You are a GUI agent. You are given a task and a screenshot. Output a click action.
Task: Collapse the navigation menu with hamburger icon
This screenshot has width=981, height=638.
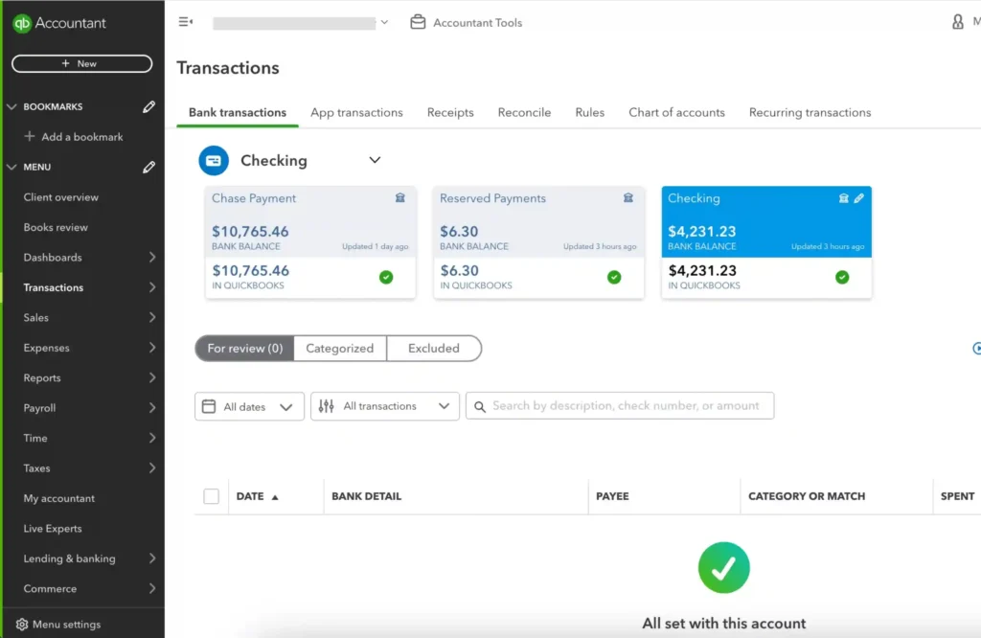(x=186, y=22)
